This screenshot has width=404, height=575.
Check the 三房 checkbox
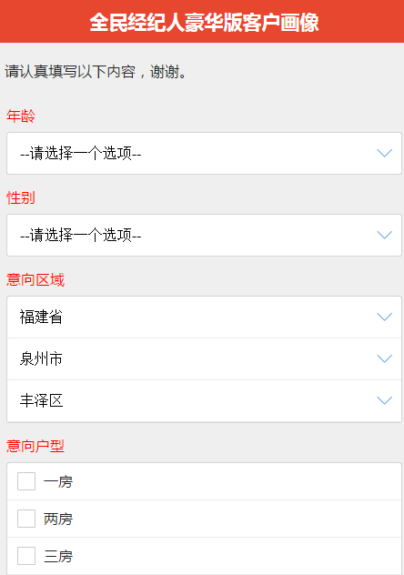[26, 556]
